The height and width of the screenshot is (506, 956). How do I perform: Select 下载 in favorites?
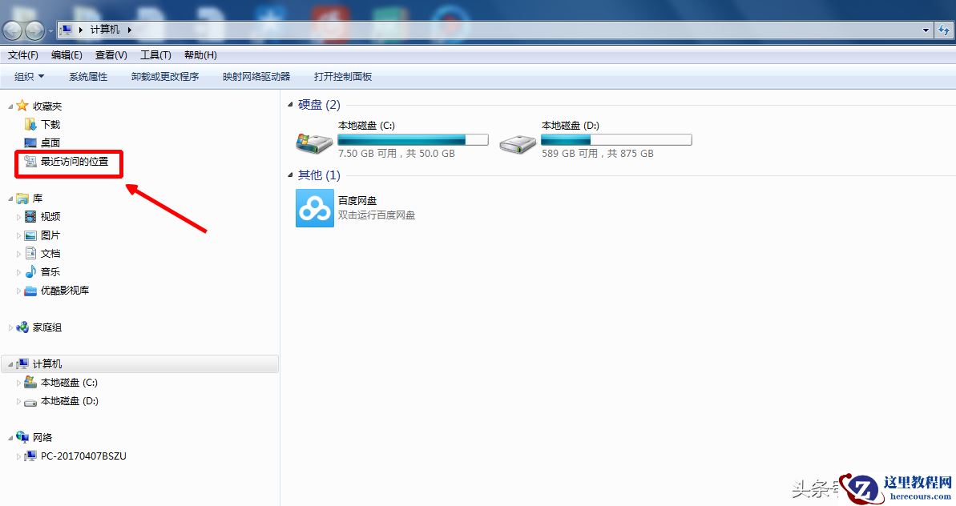50,124
